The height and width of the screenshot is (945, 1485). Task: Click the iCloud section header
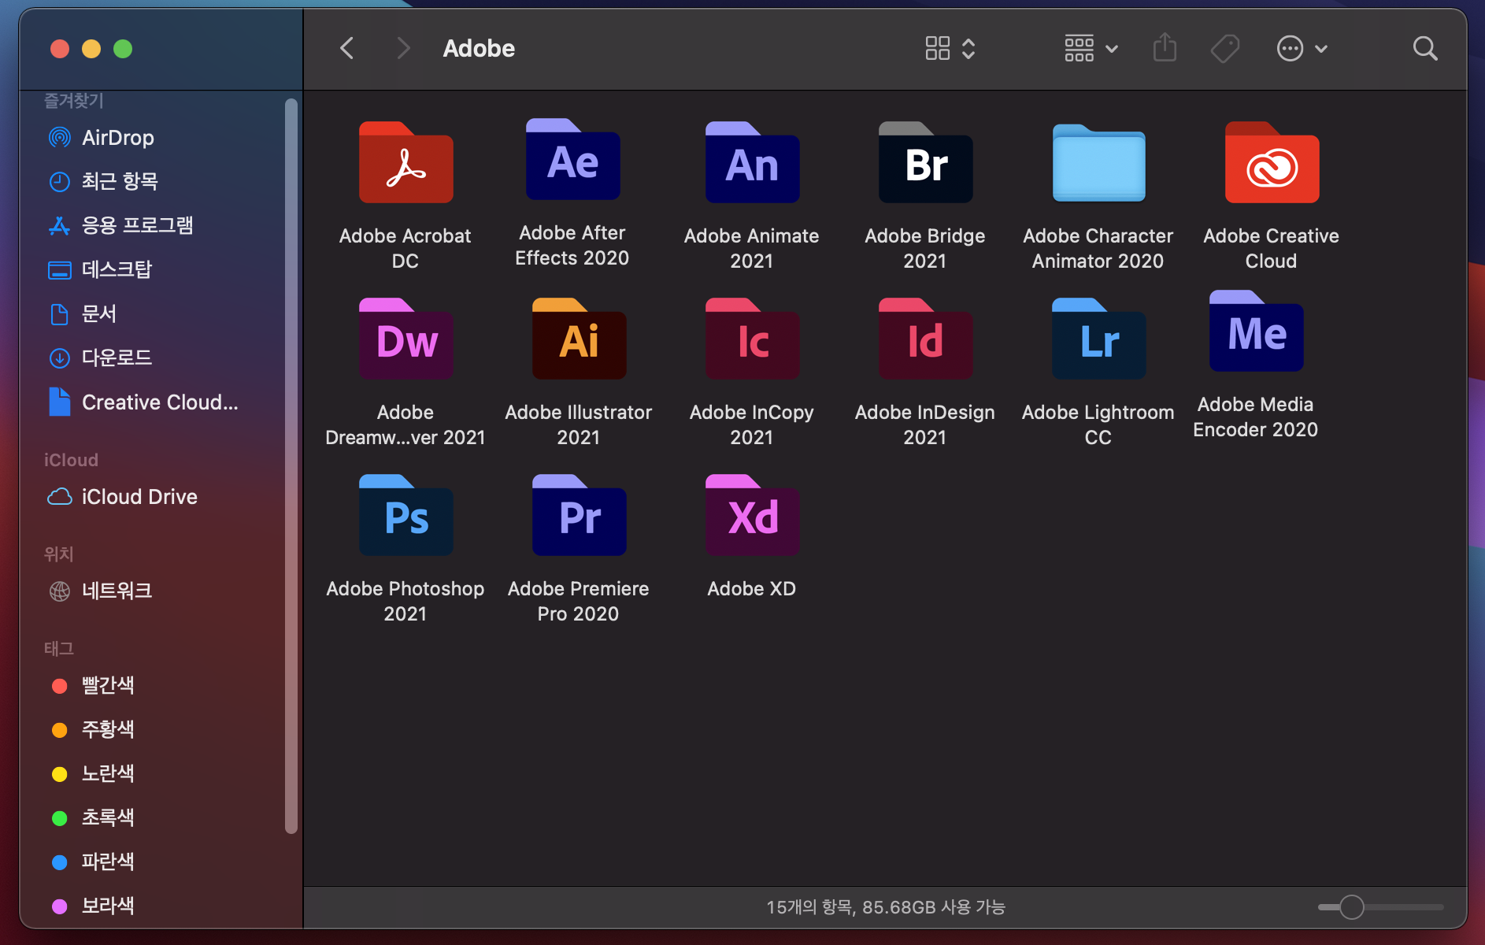pyautogui.click(x=71, y=460)
